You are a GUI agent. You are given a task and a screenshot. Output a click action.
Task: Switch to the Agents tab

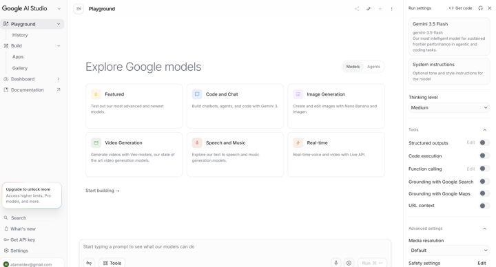point(373,67)
